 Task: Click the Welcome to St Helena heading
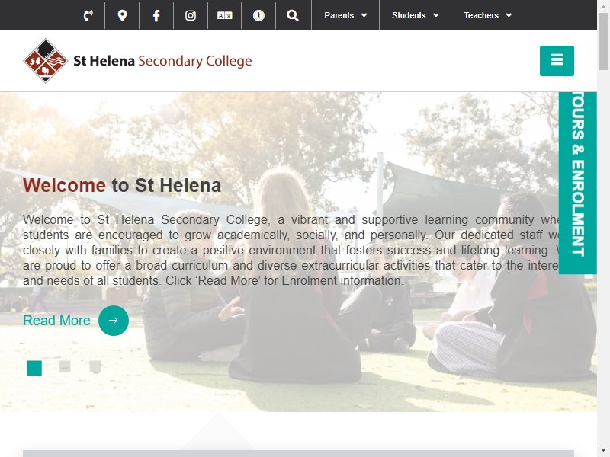click(122, 185)
